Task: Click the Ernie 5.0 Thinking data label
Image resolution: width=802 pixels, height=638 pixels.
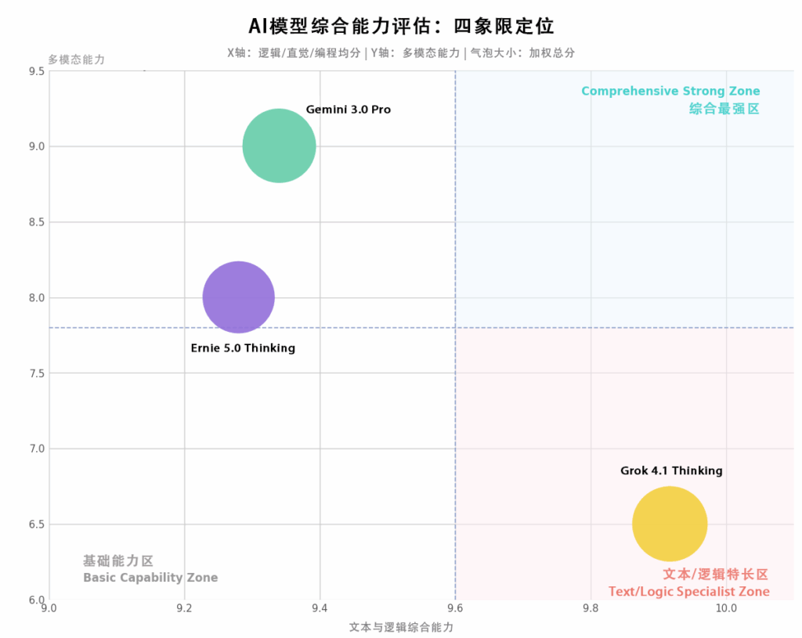Action: [243, 348]
